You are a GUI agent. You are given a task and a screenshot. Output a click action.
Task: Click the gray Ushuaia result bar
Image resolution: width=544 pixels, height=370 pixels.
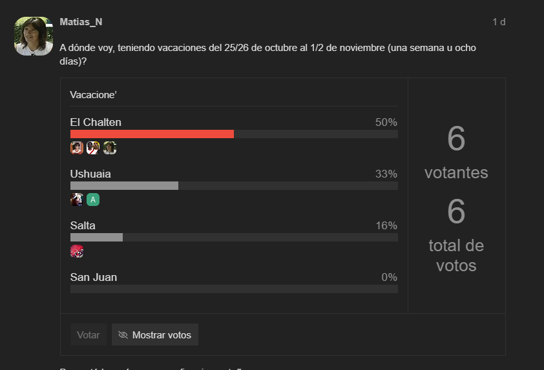point(124,185)
